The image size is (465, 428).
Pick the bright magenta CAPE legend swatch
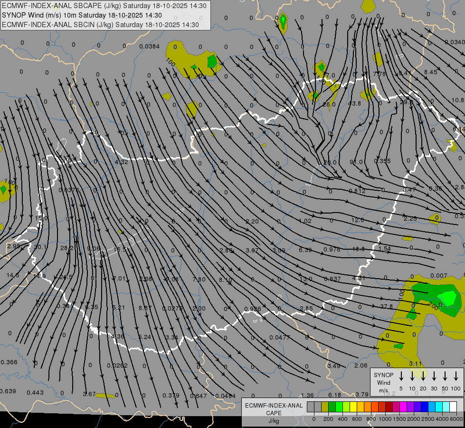coord(403,407)
